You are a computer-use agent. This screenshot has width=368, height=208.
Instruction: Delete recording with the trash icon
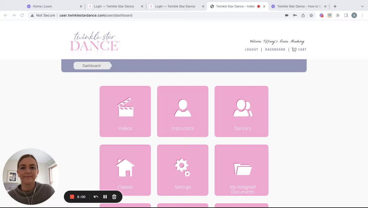pyautogui.click(x=114, y=197)
